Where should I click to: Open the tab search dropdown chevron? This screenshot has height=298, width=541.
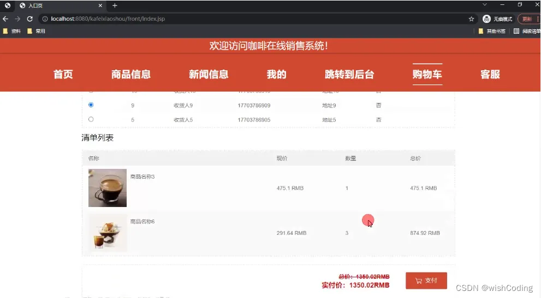(x=485, y=4)
